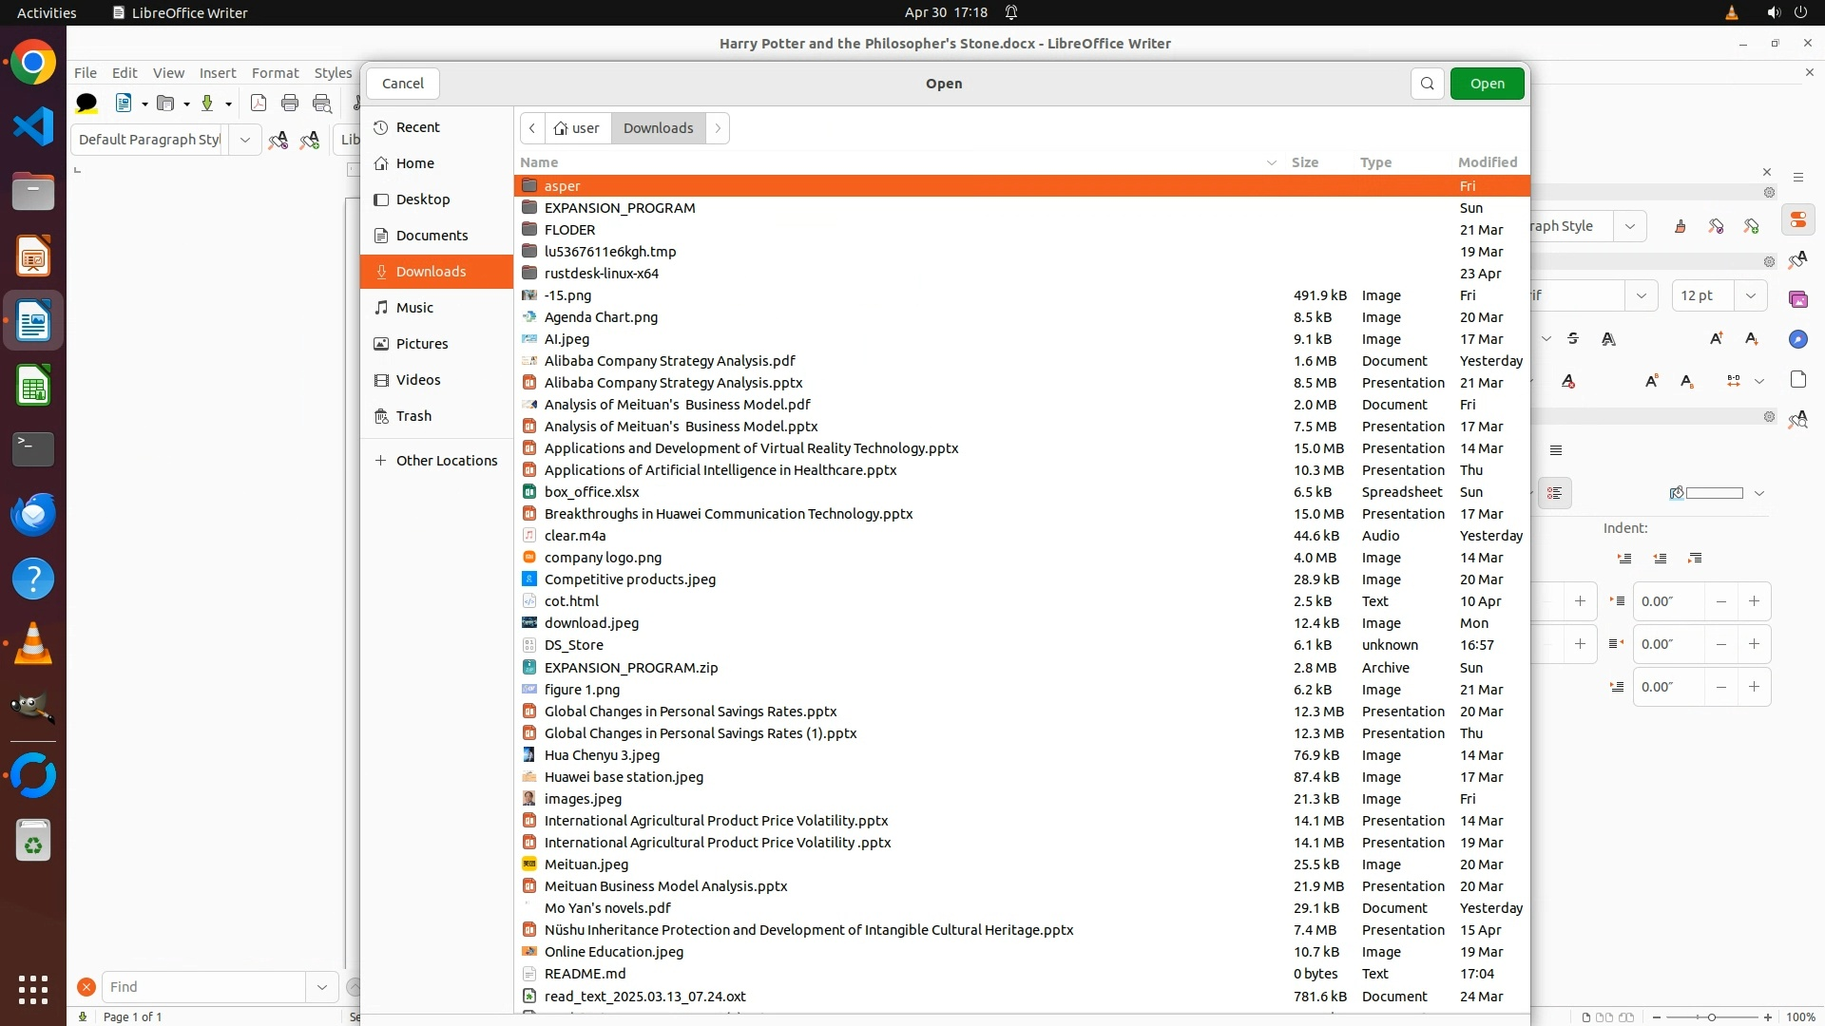
Task: Select the box_office.xlsx file
Action: (591, 492)
